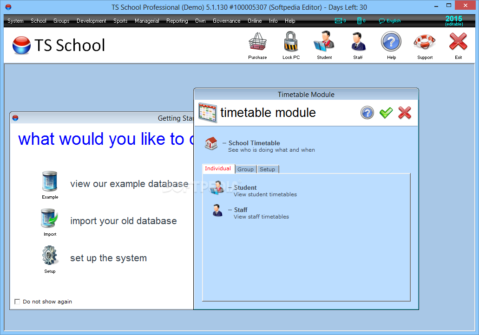Open the Groups menu
The width and height of the screenshot is (479, 335).
tap(61, 21)
